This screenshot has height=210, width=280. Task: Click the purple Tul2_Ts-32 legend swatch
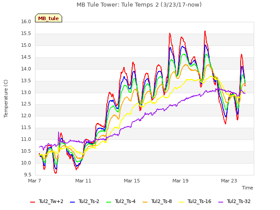coord(220,202)
